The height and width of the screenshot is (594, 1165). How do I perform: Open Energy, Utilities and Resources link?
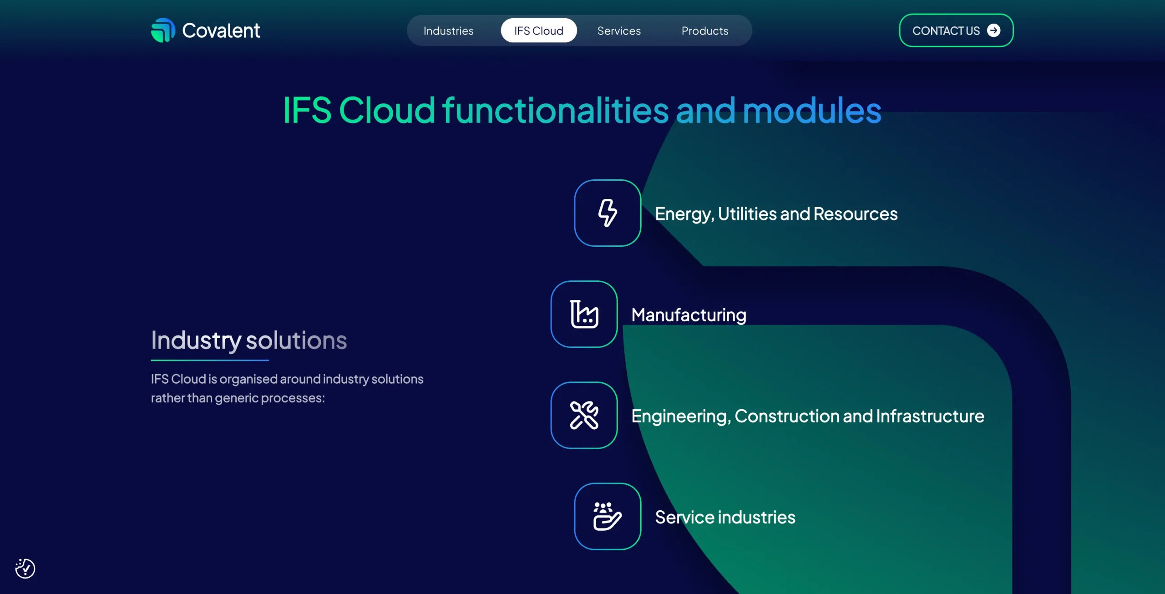click(776, 214)
